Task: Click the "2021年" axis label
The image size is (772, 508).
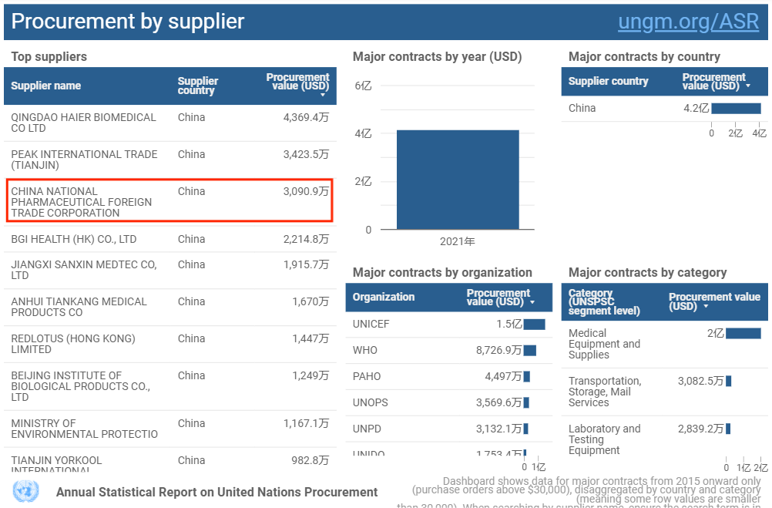Action: coord(458,241)
